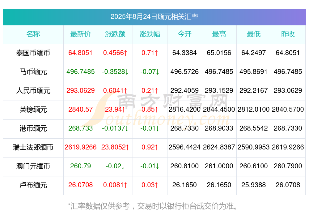Click the 港币缅元 row name

tap(33, 128)
